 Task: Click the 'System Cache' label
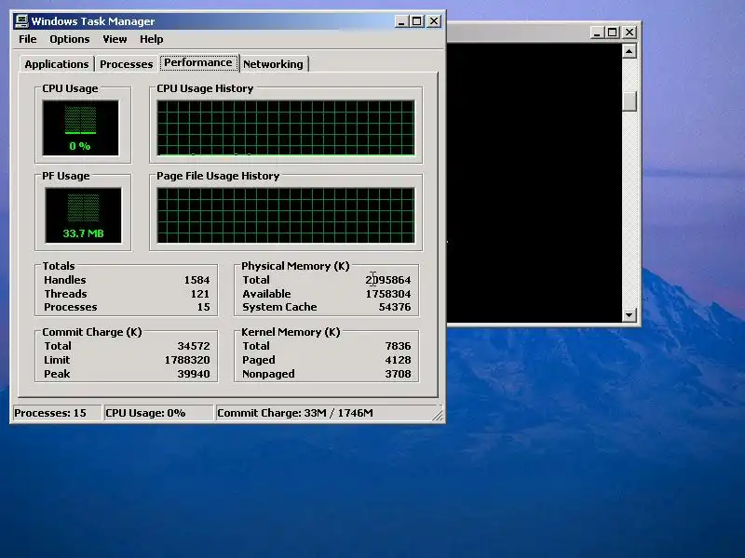coord(279,307)
